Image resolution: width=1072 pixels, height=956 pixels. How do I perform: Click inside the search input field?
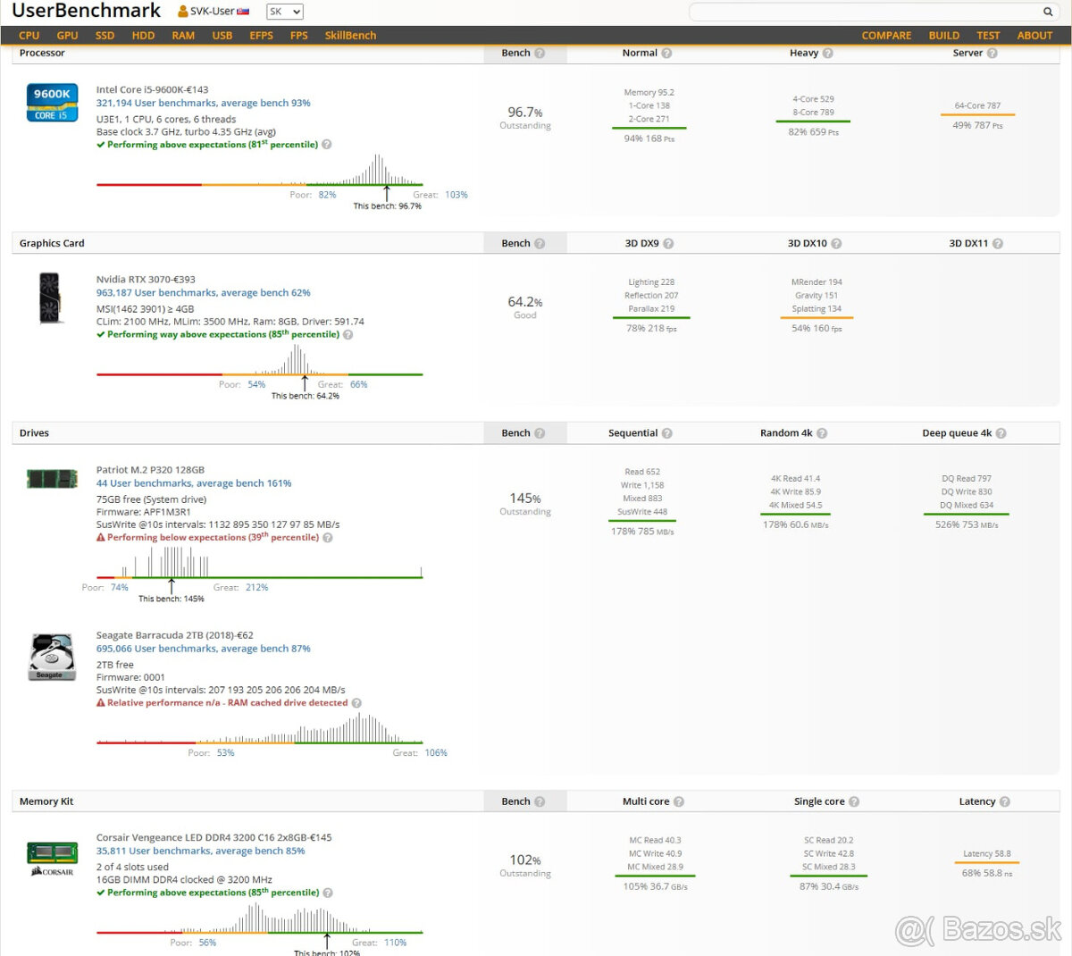click(x=863, y=12)
